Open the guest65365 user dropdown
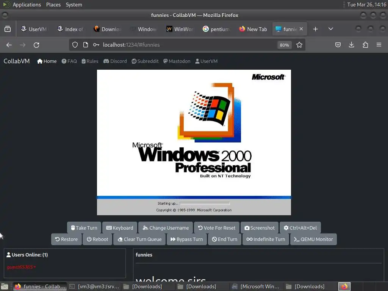Viewport: 388px width, 291px height. 21,267
